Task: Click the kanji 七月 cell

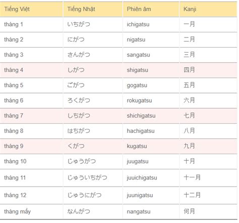Action: coord(208,116)
